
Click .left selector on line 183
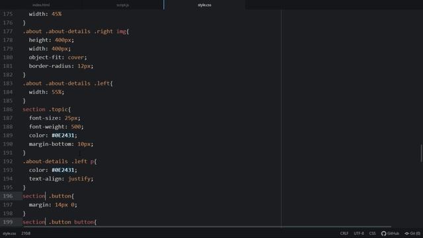tap(102, 83)
